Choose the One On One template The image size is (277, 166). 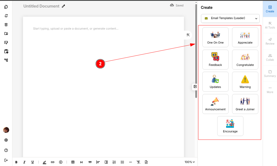215,37
